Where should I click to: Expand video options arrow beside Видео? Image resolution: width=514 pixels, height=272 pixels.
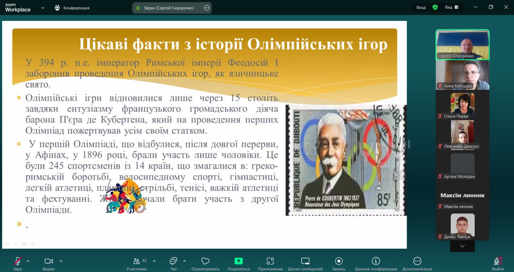pos(61,261)
